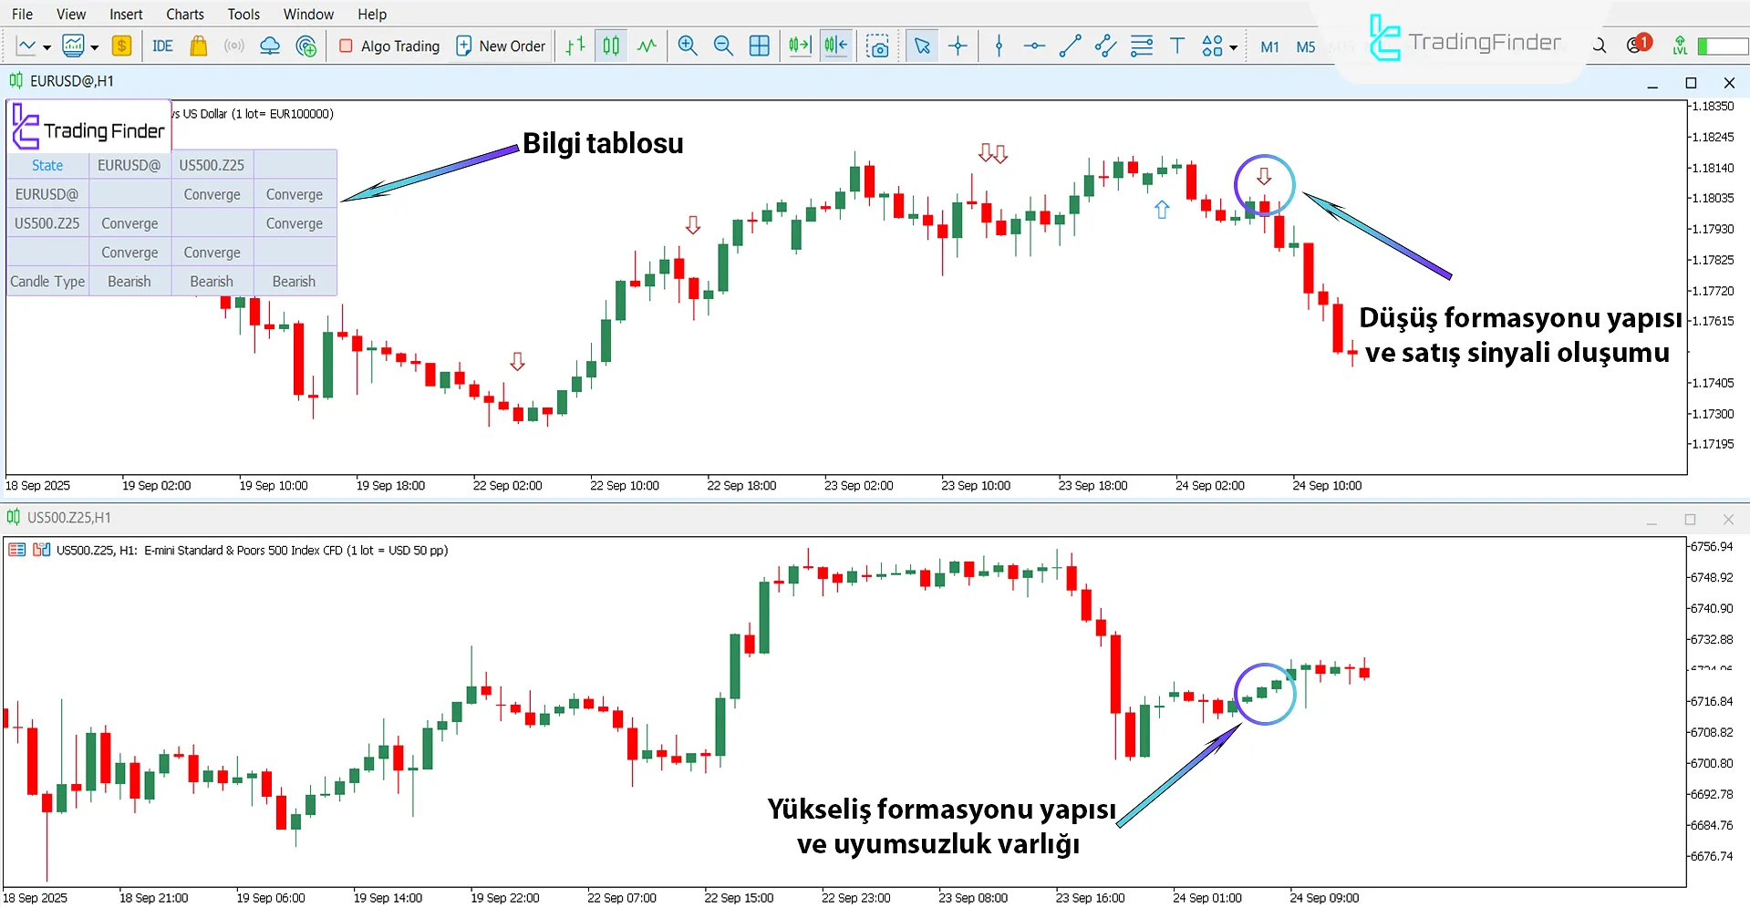Zoom out on the chart

point(723,46)
